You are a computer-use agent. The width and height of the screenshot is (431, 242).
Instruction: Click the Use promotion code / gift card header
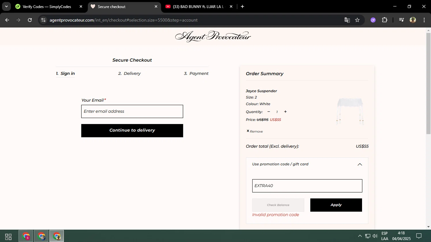[x=307, y=164]
